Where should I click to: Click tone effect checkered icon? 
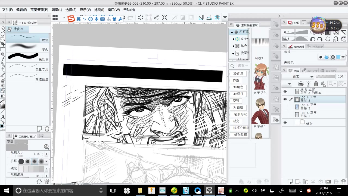tap(333, 57)
